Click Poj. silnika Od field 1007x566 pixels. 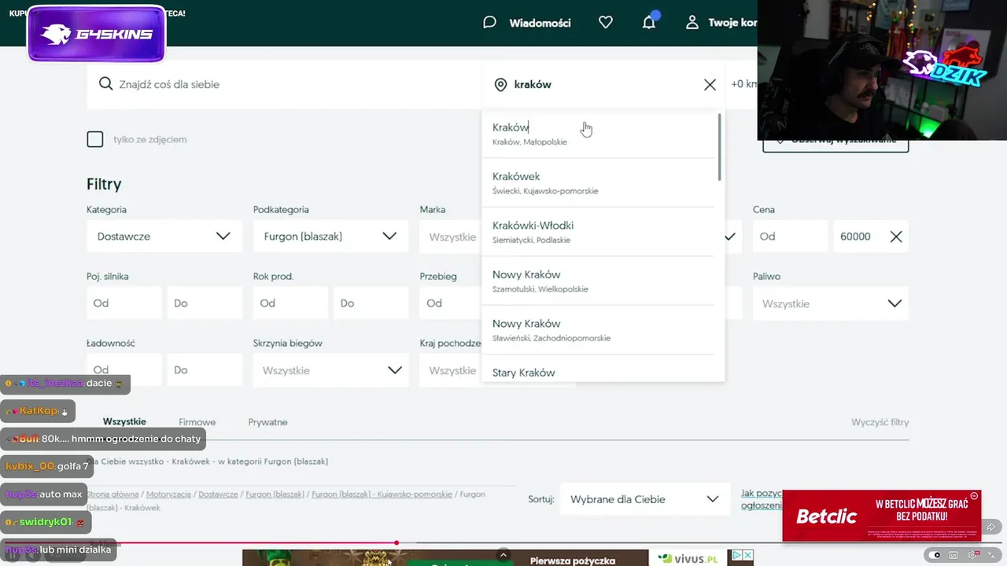124,303
